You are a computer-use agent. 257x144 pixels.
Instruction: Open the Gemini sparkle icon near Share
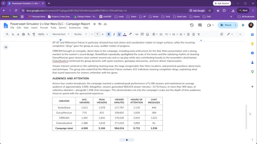(243, 25)
